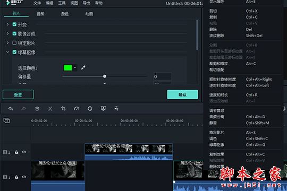
Task: Toggle the lock on track 1
Action: [16, 177]
